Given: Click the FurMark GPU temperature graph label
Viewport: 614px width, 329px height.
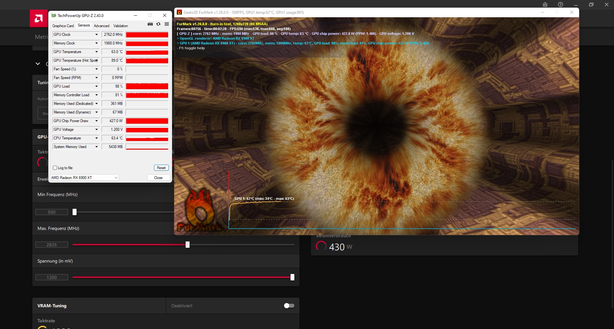Looking at the screenshot, I should pyautogui.click(x=264, y=199).
